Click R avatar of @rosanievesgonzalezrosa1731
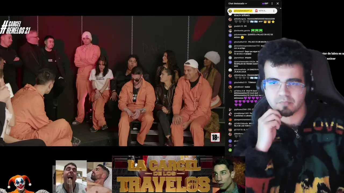344x193 pixels. tap(230, 46)
